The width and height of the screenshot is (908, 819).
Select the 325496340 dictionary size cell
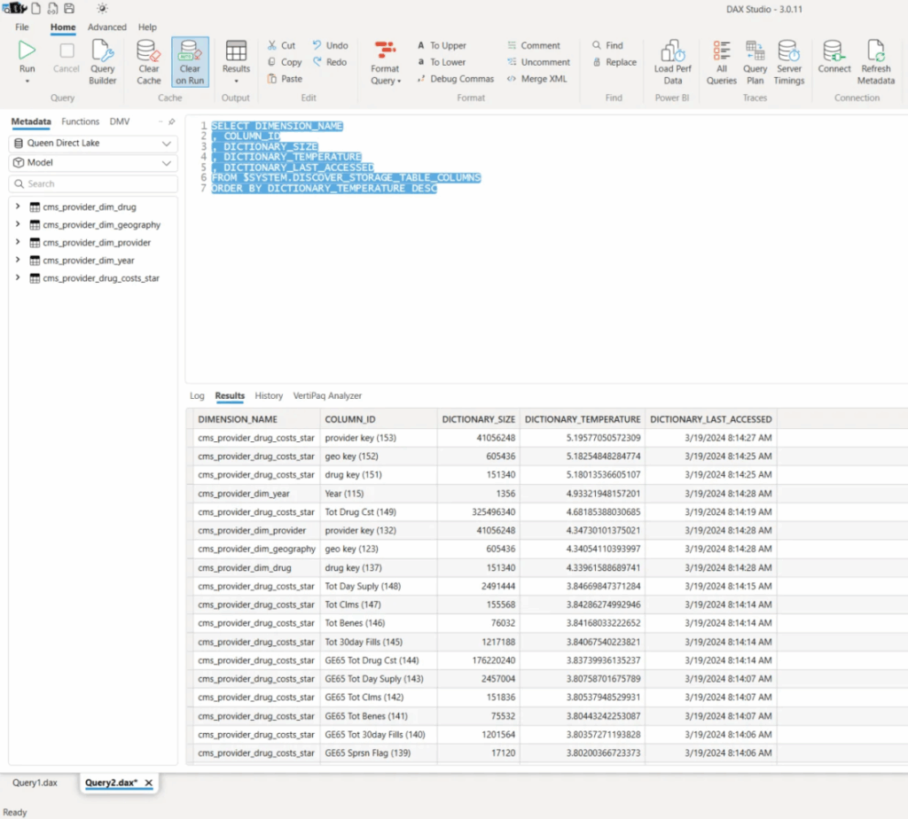(478, 511)
